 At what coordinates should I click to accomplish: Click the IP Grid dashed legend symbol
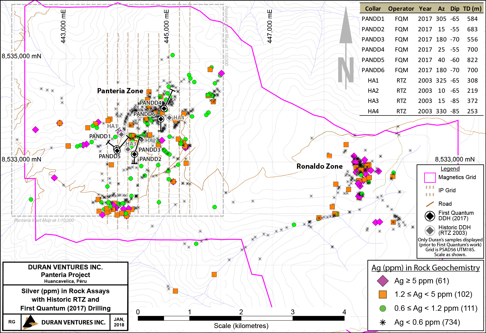pos(430,191)
